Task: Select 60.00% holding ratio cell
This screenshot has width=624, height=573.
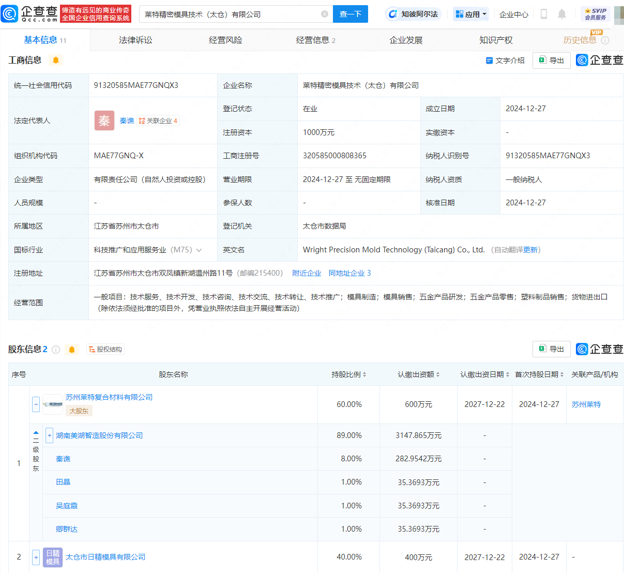Action: click(x=349, y=404)
